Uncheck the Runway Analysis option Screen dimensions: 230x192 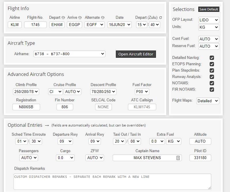212,77
